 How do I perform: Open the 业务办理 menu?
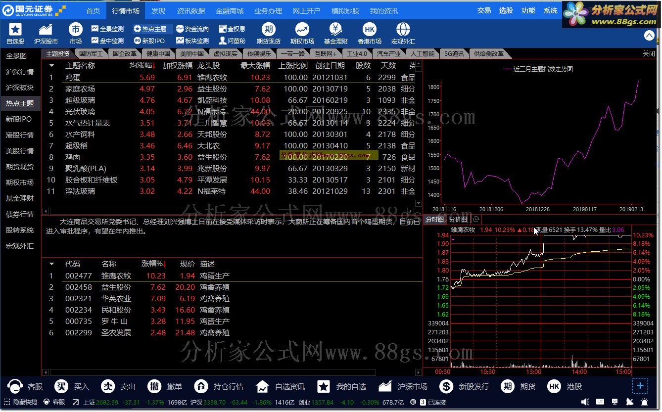tap(268, 10)
